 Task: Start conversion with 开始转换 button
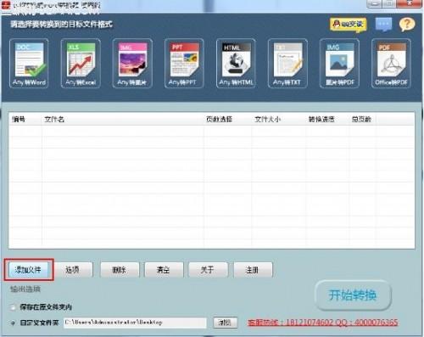click(353, 295)
